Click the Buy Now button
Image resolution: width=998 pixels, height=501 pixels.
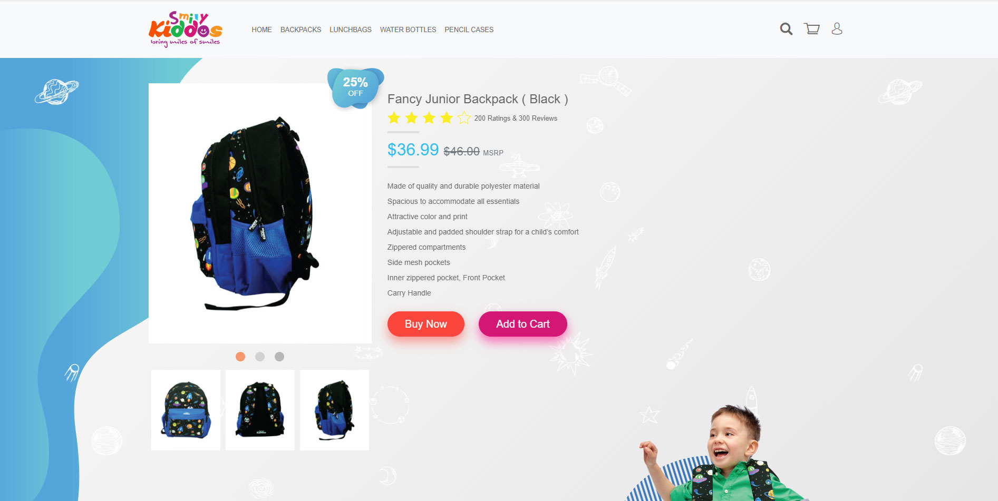click(x=426, y=324)
